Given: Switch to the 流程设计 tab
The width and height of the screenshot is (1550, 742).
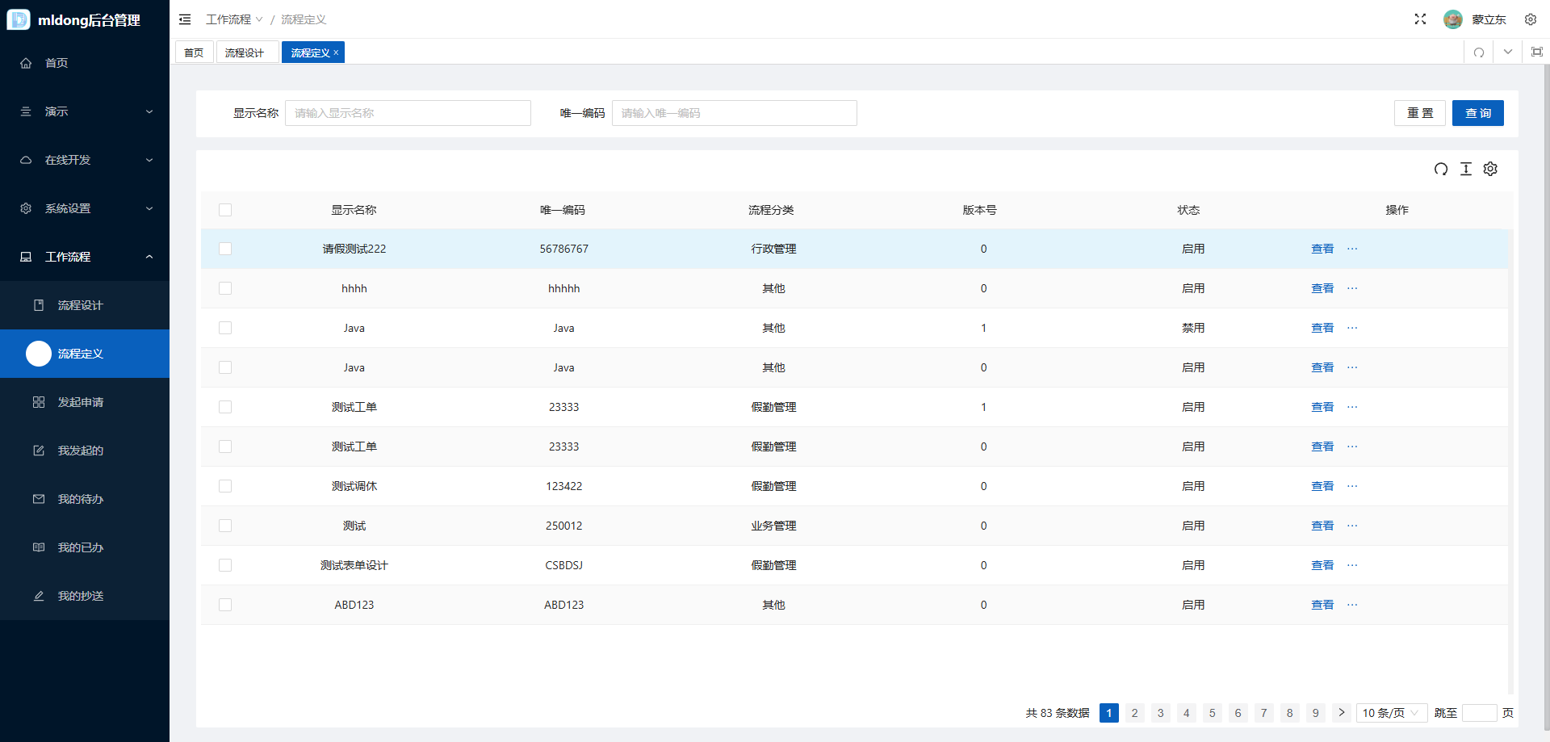Looking at the screenshot, I should point(245,52).
